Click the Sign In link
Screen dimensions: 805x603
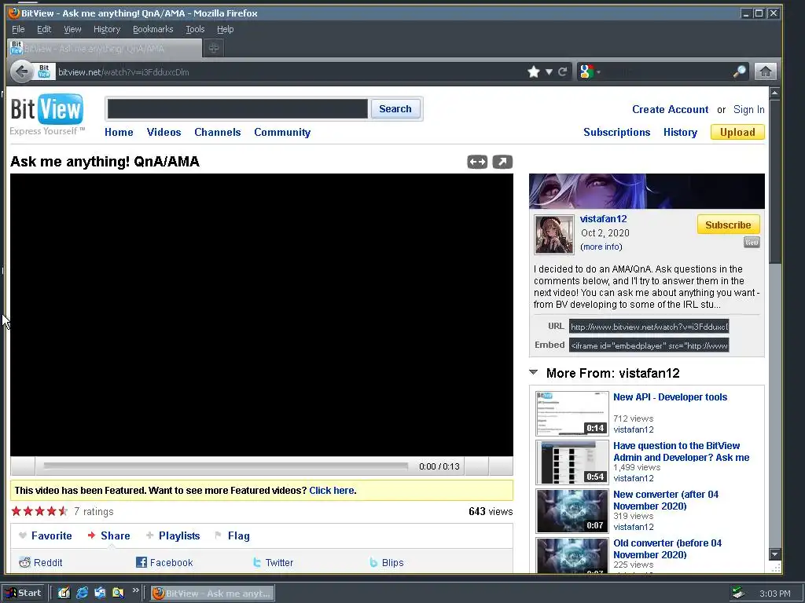[748, 110]
